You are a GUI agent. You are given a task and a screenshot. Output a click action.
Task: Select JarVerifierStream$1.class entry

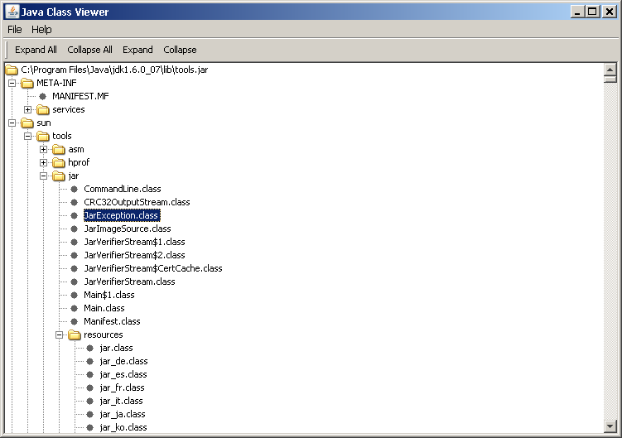(134, 242)
